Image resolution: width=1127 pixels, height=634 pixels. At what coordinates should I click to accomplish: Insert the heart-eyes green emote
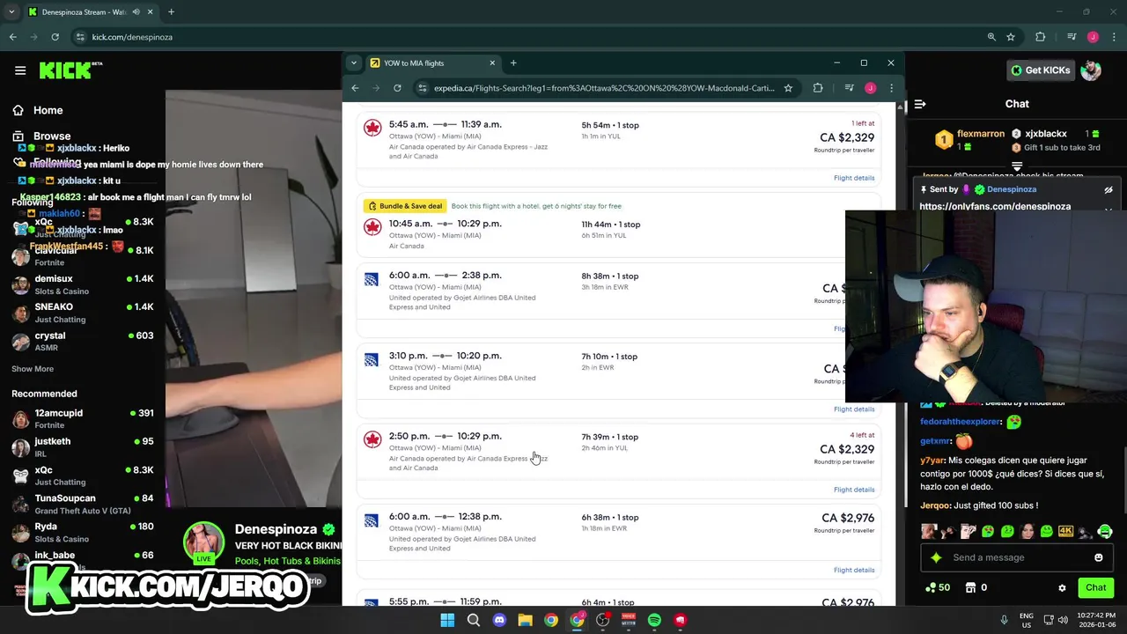pyautogui.click(x=989, y=531)
